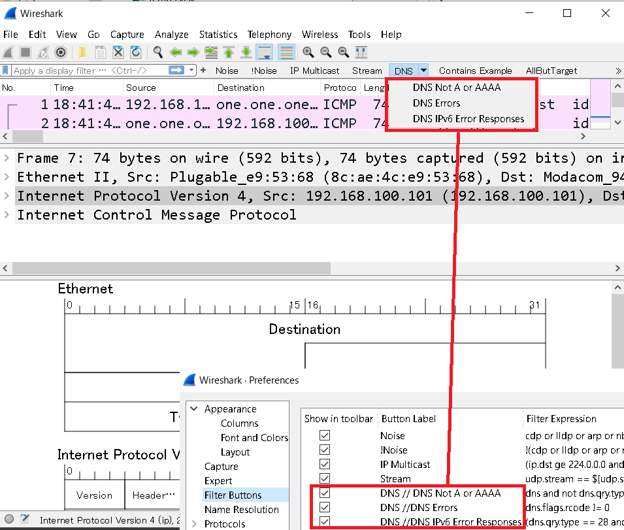Add a filter button with plus icon
624x530 pixels.
(203, 71)
